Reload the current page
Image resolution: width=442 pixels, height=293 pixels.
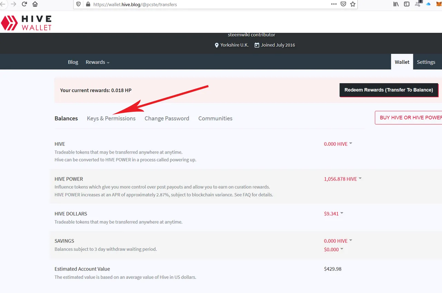point(24,4)
